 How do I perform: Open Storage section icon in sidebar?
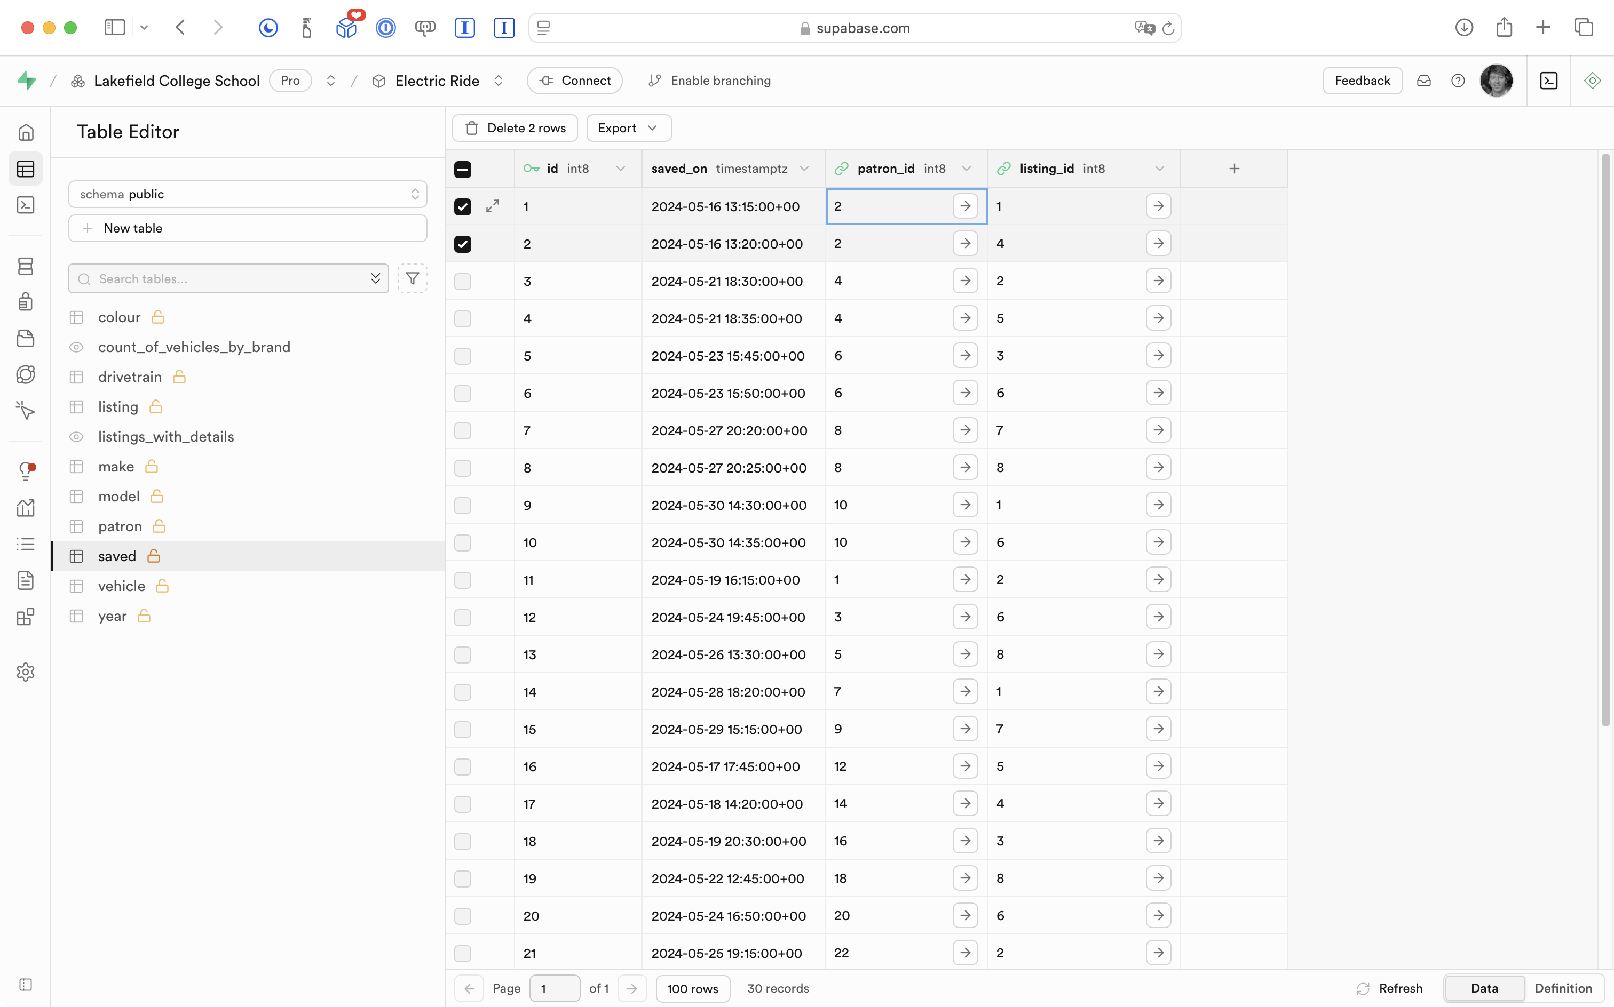(x=25, y=338)
